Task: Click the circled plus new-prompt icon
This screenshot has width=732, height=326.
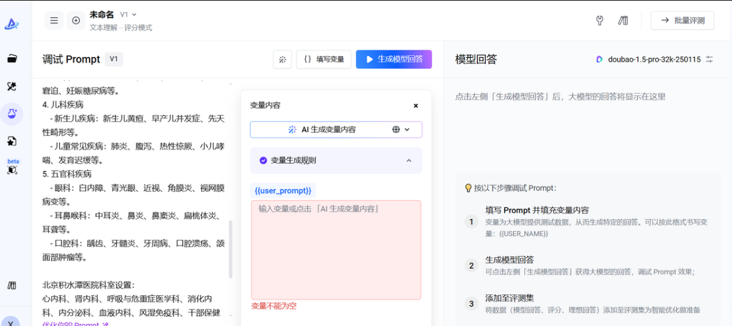Action: tap(76, 20)
